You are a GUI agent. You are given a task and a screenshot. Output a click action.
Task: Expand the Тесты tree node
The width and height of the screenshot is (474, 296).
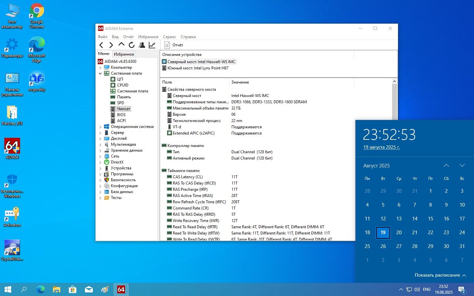coord(100,198)
